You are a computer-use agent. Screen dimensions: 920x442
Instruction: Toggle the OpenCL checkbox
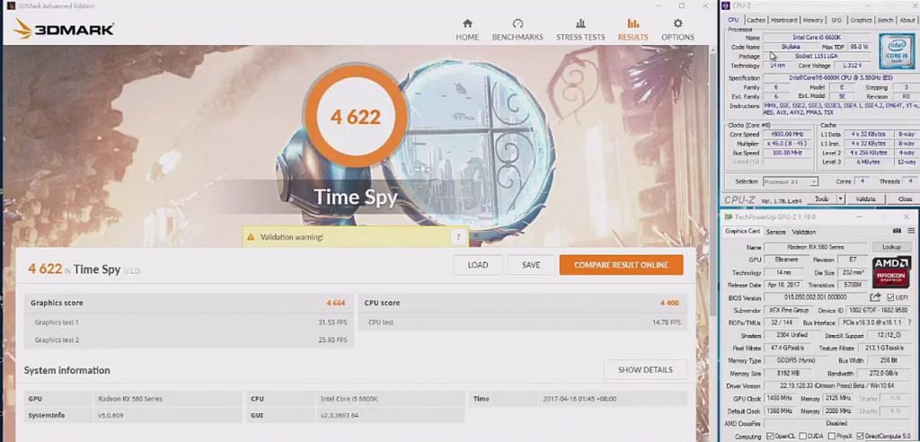(x=770, y=436)
